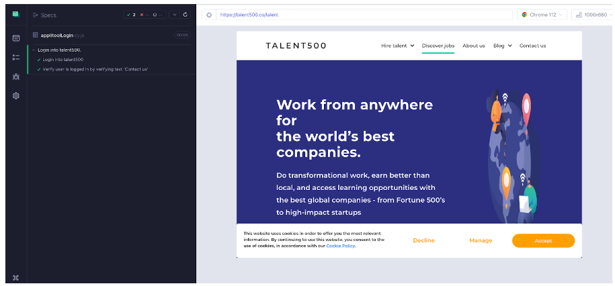The image size is (615, 286).
Task: Open the Hire talent menu
Action: 397,46
